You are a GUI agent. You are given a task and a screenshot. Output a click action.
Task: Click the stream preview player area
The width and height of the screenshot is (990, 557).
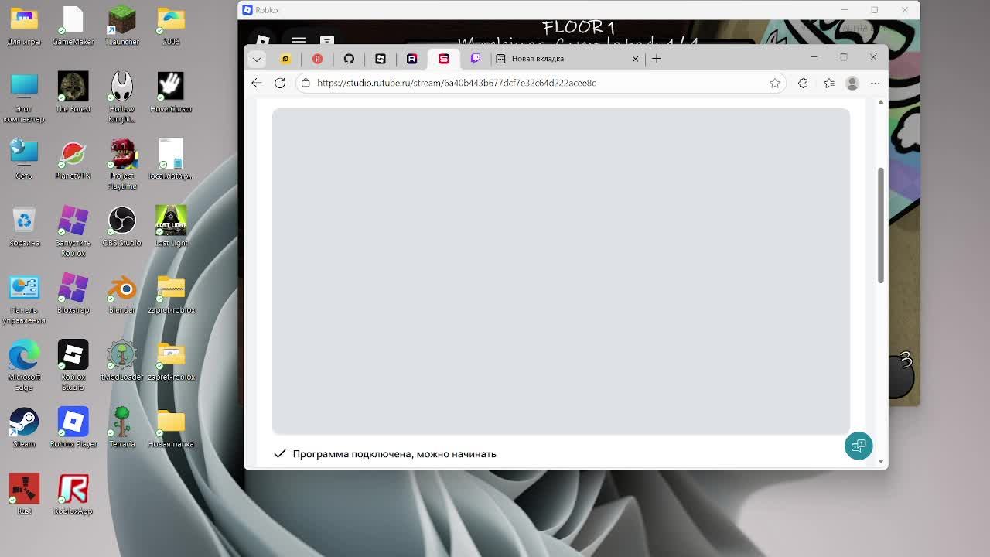pos(561,271)
